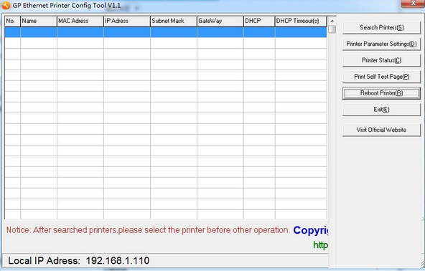The image size is (425, 271).
Task: Open Printer Parameter Settings(D)
Action: (381, 44)
